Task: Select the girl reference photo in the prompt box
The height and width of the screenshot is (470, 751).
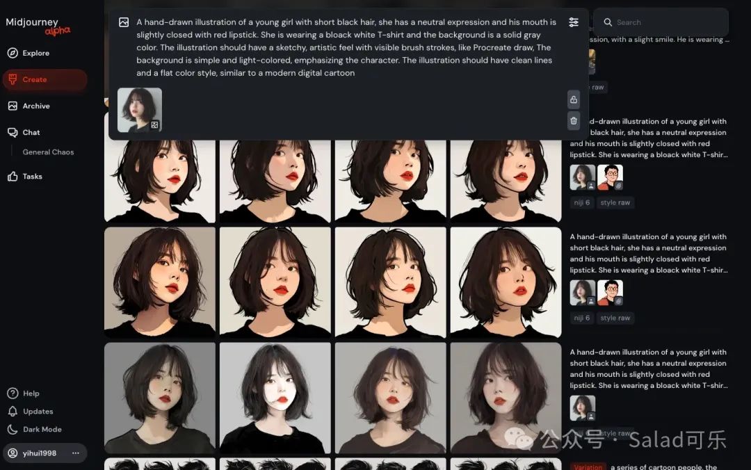Action: coord(139,110)
